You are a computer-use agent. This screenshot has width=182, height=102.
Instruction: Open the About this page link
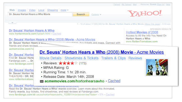pyautogui.click(x=152, y=24)
